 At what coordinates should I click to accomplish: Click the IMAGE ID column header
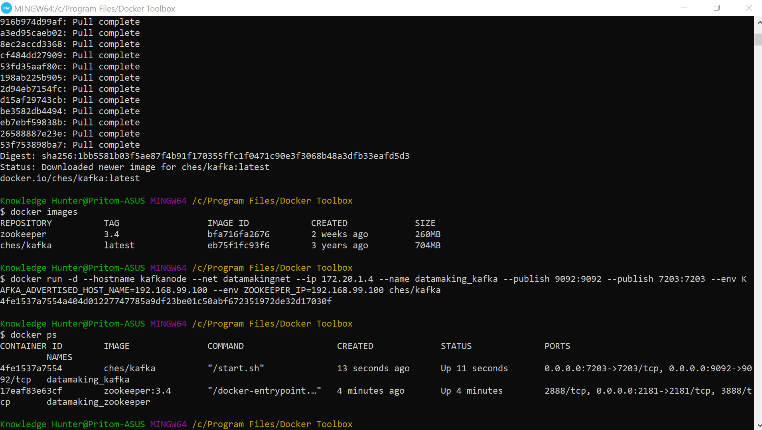click(228, 223)
